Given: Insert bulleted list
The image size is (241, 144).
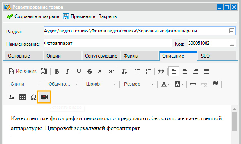Looking at the screenshot, I should click(148, 72).
